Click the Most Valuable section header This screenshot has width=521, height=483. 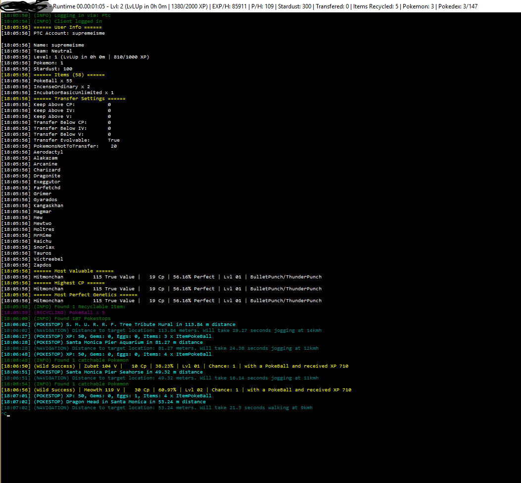(73, 271)
